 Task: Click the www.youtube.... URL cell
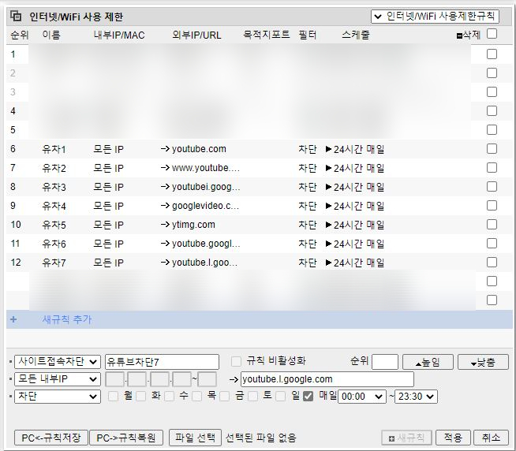(206, 168)
